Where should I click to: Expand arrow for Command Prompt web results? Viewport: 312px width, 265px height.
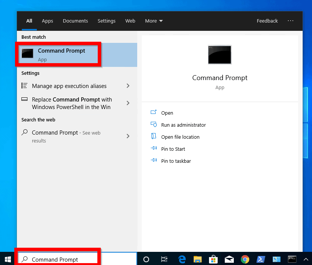point(128,136)
